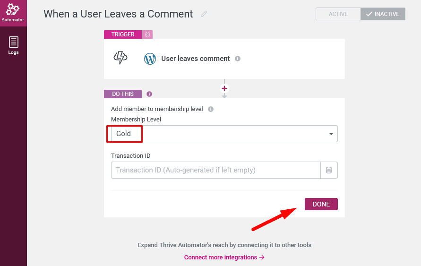Open the Logs sidebar icon

(13, 45)
